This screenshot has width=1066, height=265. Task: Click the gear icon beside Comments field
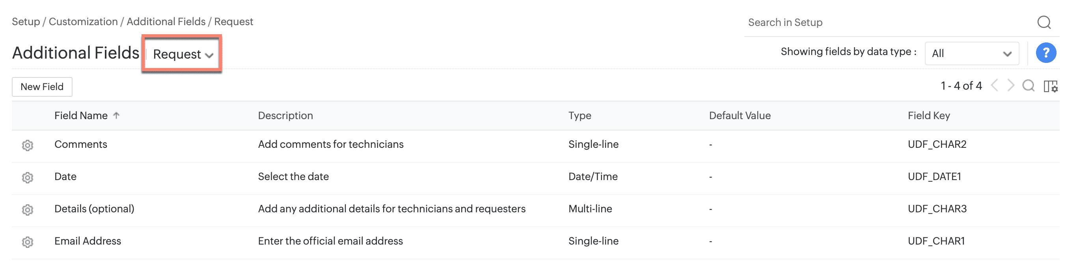tap(27, 145)
